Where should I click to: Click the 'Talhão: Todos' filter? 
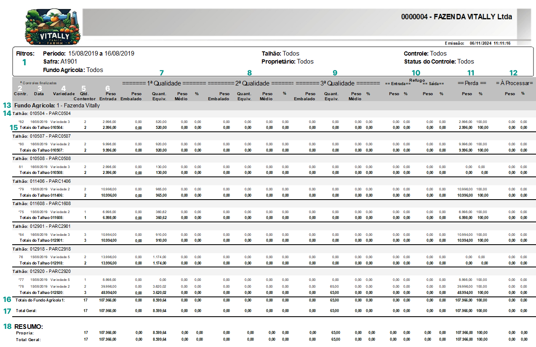point(280,53)
